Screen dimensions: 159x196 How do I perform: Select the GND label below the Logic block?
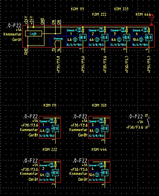pyautogui.click(x=26, y=51)
